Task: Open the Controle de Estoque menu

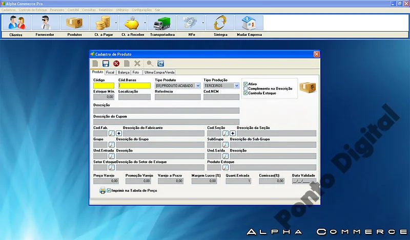Action: pyautogui.click(x=33, y=10)
